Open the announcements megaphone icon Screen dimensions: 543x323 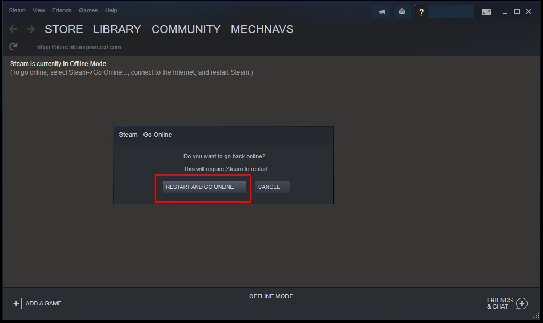tap(381, 12)
